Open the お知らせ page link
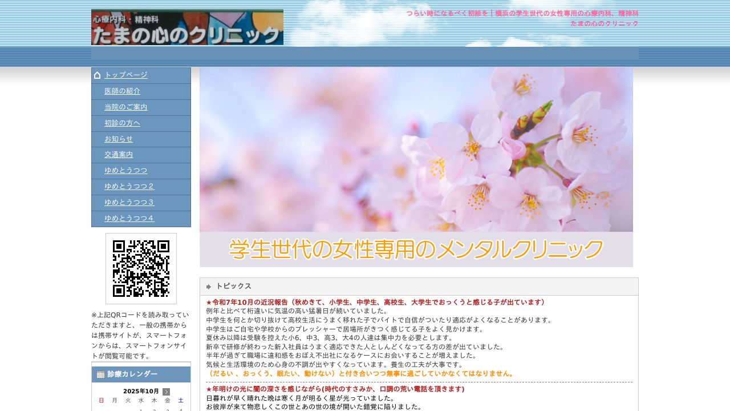This screenshot has width=730, height=411. tap(118, 139)
